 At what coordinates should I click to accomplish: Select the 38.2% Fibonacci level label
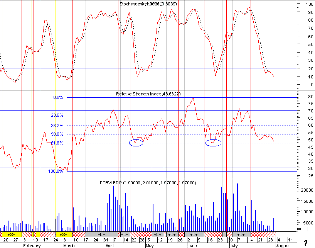point(57,126)
